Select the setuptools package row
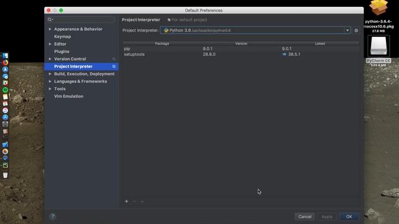The height and width of the screenshot is (224, 399). (241, 54)
